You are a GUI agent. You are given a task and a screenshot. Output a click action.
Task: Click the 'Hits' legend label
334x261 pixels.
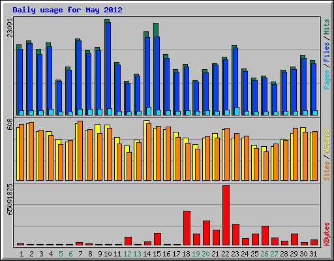(327, 27)
